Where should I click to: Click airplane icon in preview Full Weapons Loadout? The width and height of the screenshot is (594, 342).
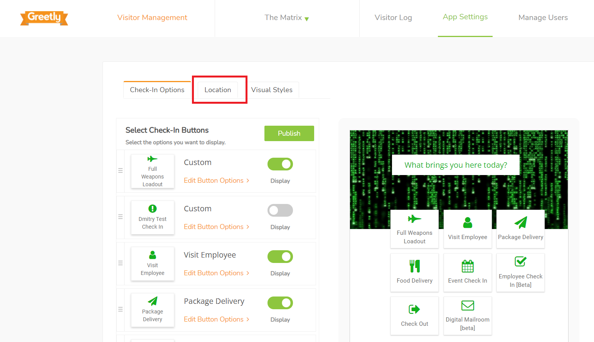tap(414, 219)
